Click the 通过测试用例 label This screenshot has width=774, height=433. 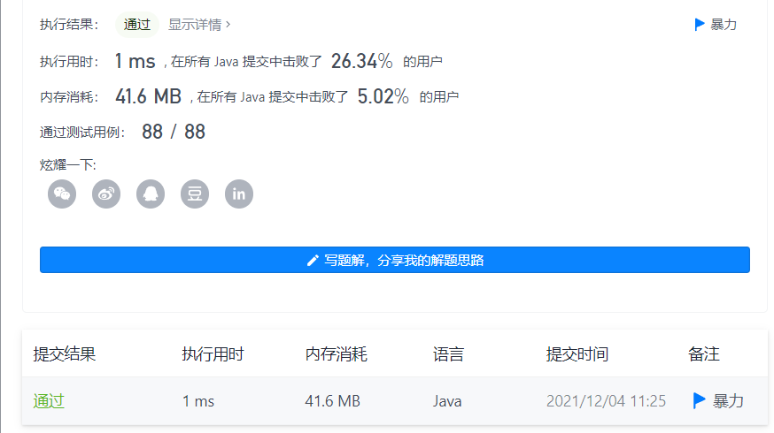[x=82, y=133]
